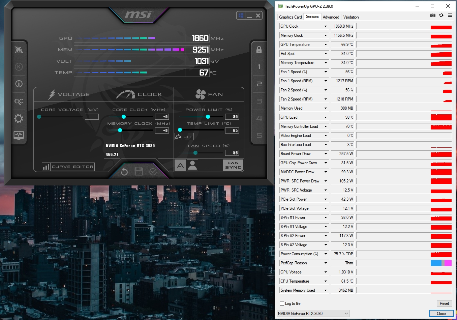Click the 1860.0 MHz GPU Clock value
This screenshot has height=320, width=457.
point(343,26)
